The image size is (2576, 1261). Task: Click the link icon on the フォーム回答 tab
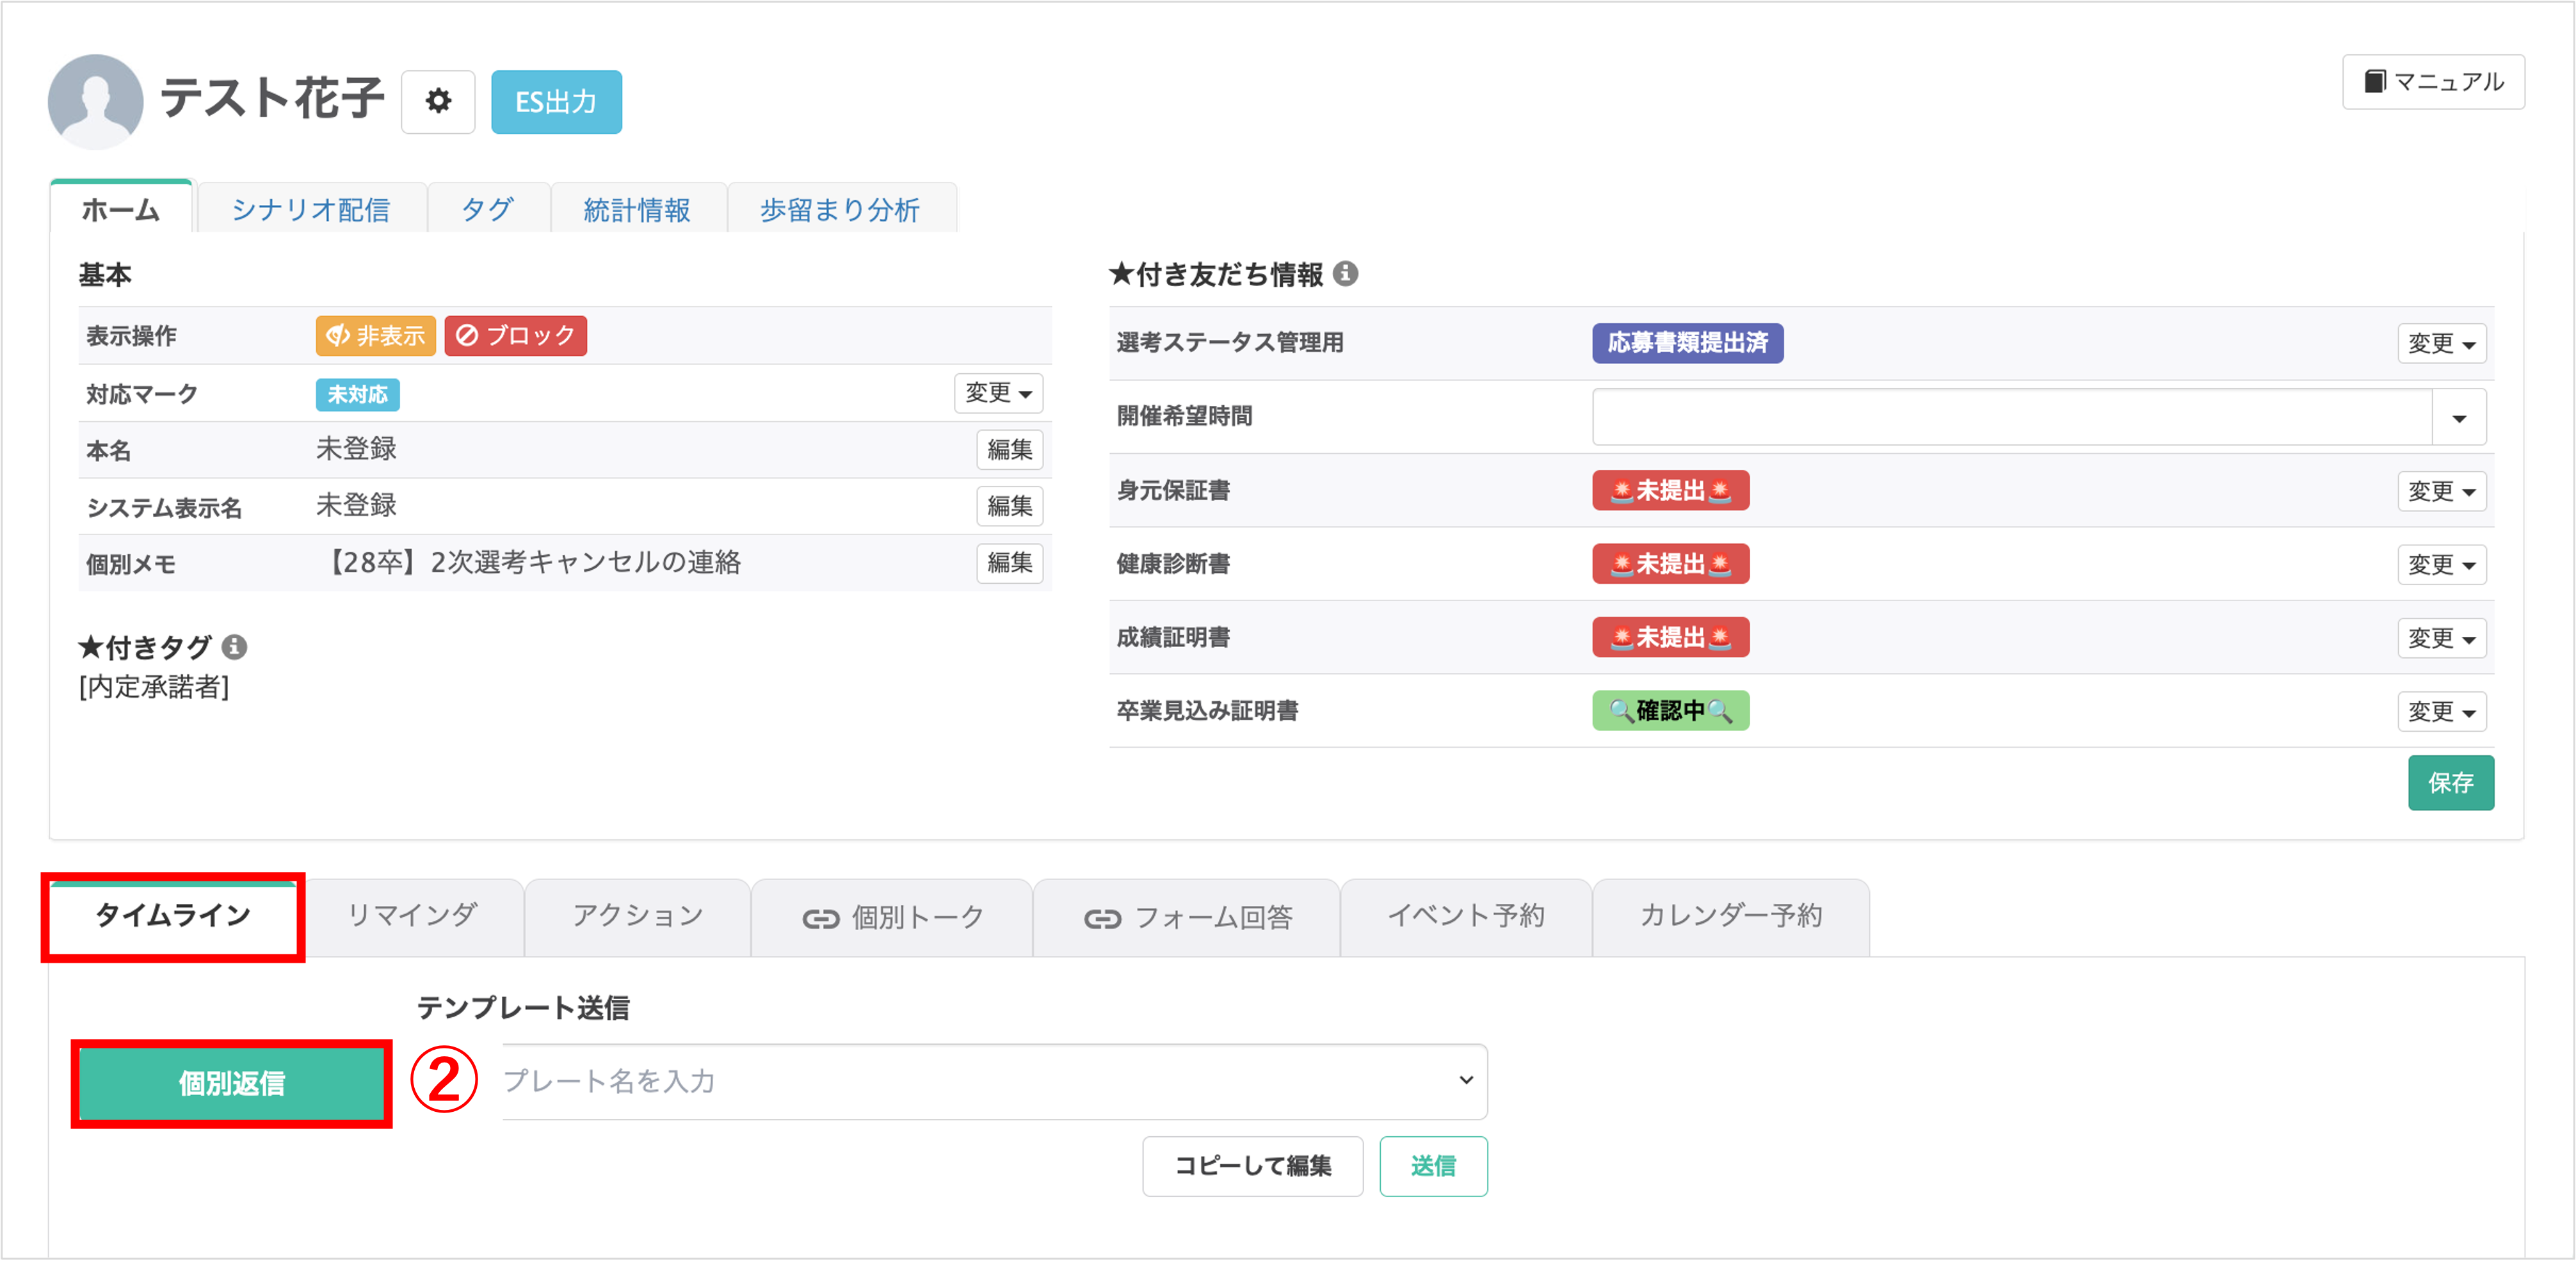[1104, 917]
